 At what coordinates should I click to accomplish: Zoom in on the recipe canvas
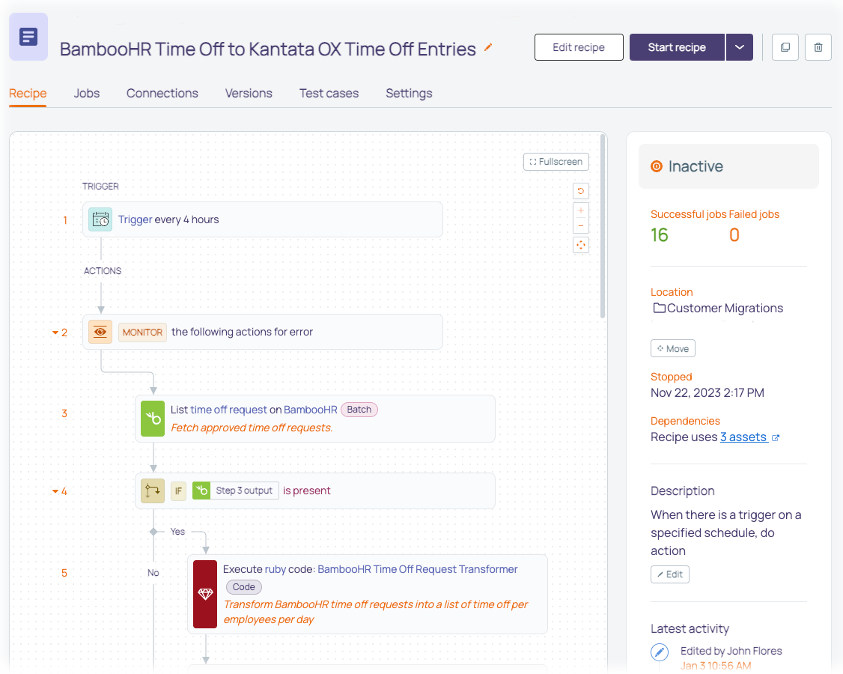point(581,210)
